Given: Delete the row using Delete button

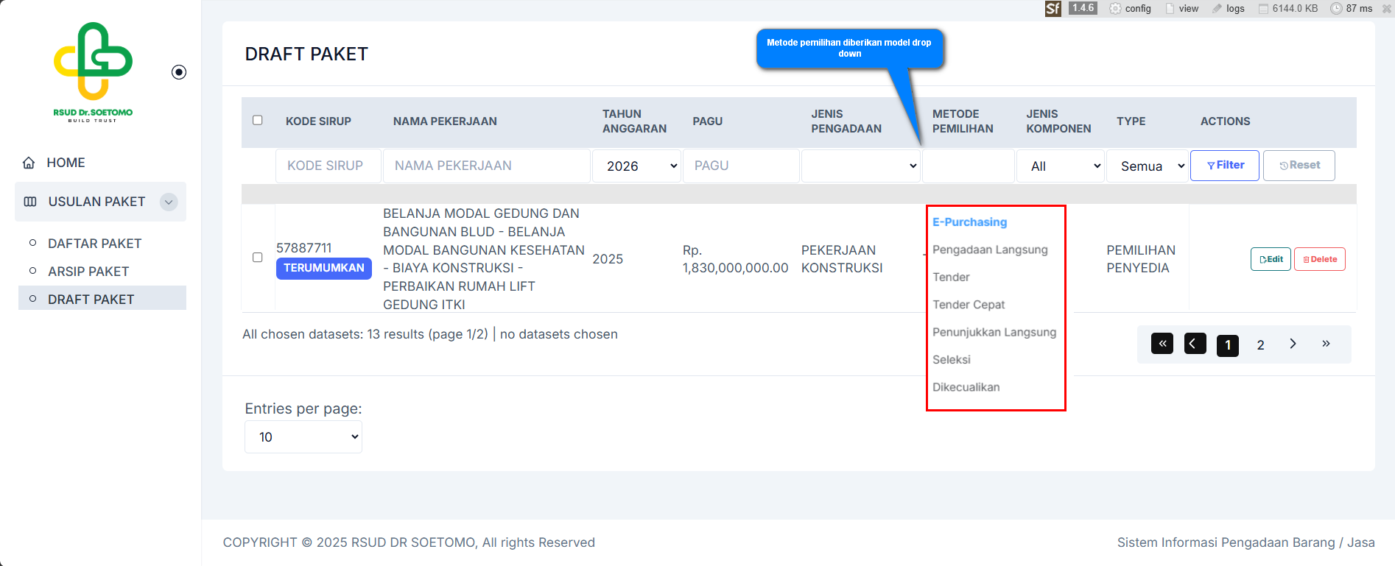Looking at the screenshot, I should tap(1319, 259).
